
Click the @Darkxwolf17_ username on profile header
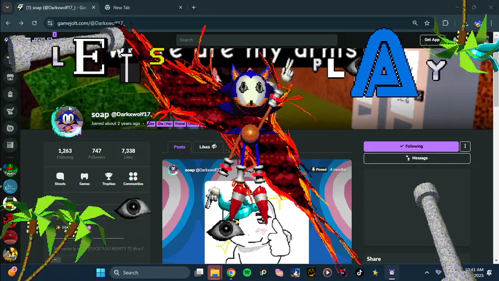click(x=132, y=114)
